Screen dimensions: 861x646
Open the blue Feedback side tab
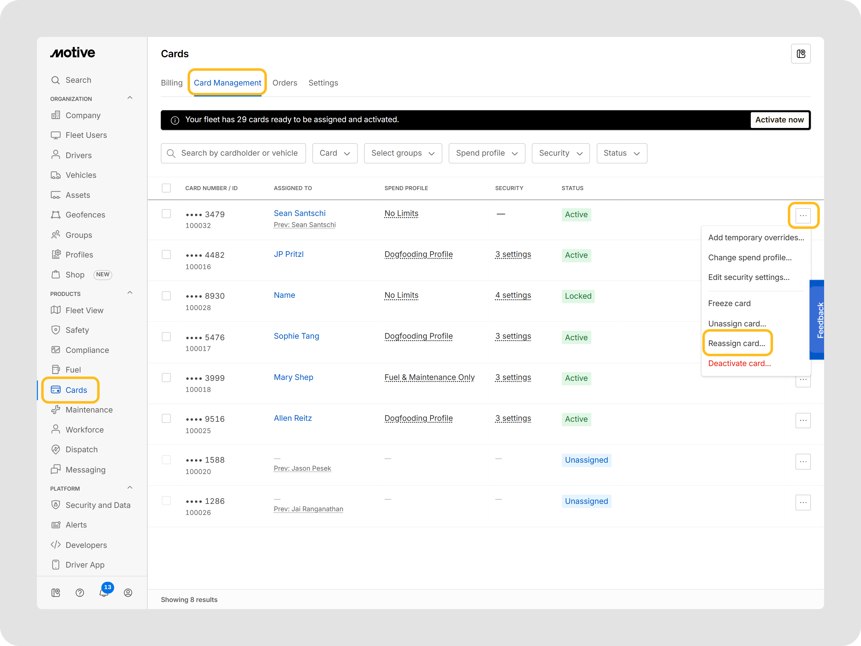coord(817,320)
